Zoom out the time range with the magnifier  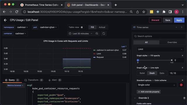97,34
